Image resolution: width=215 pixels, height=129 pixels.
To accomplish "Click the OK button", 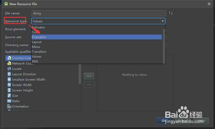I will point(164,121).
